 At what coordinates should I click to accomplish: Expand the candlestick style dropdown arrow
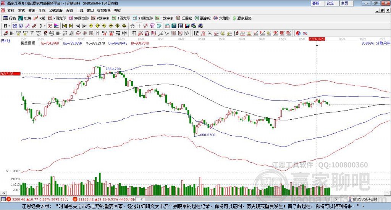(45, 26)
